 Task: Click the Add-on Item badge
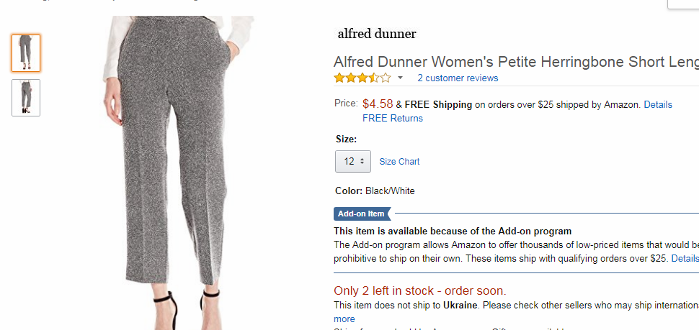[x=362, y=214]
